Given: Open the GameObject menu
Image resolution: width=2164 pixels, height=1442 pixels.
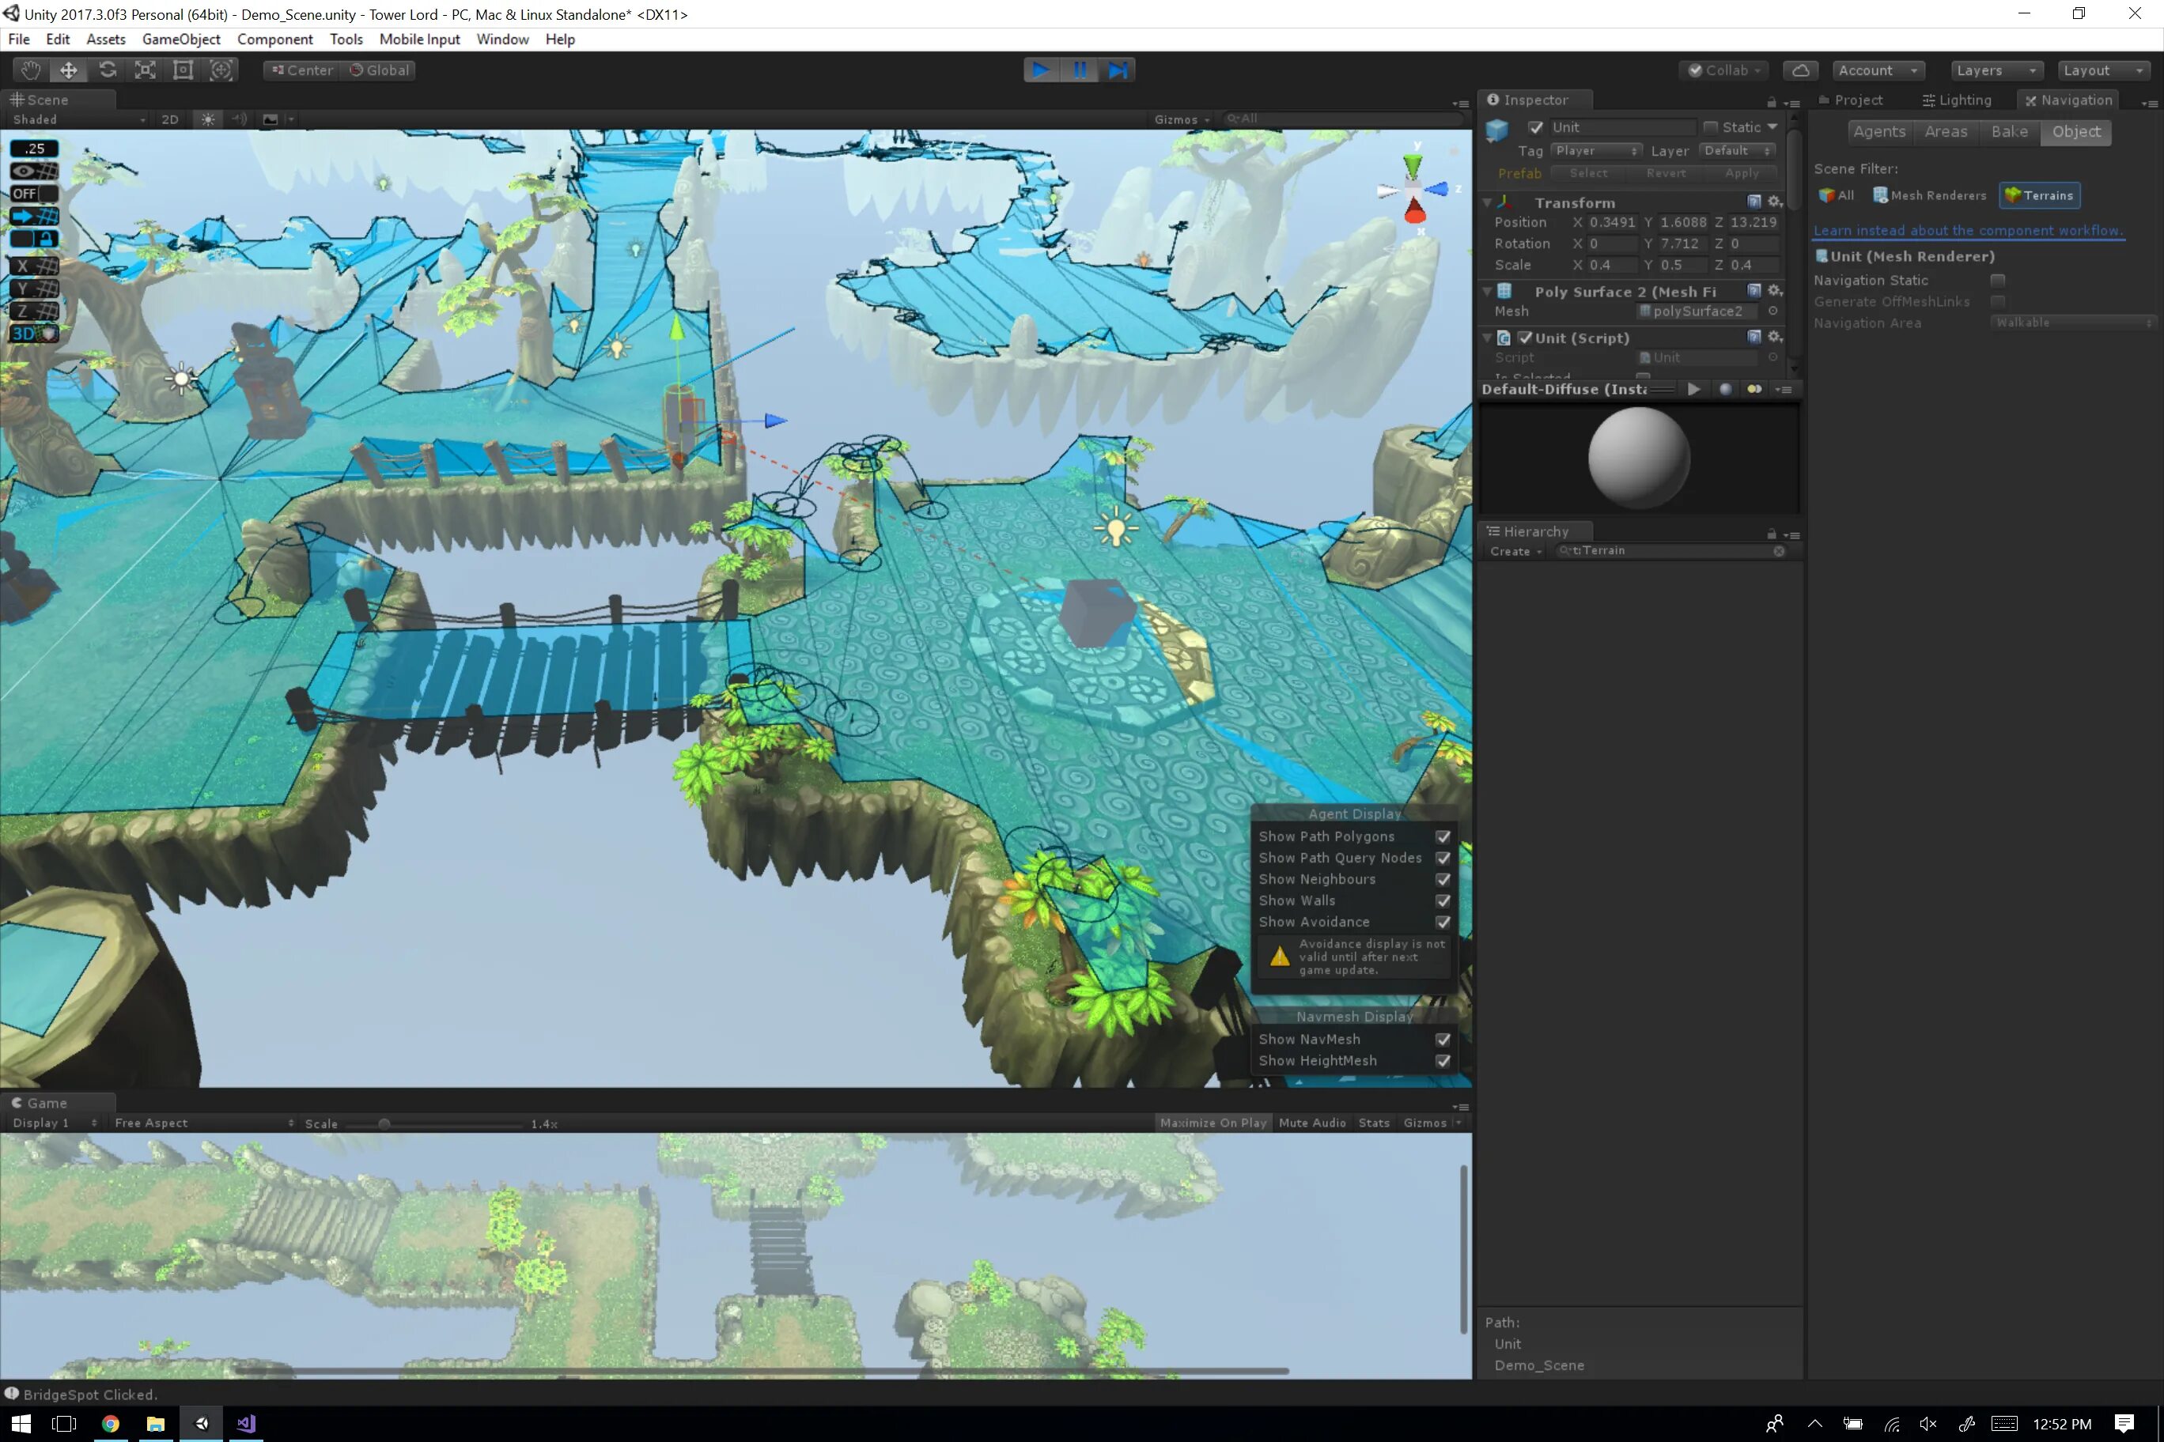Looking at the screenshot, I should (180, 39).
